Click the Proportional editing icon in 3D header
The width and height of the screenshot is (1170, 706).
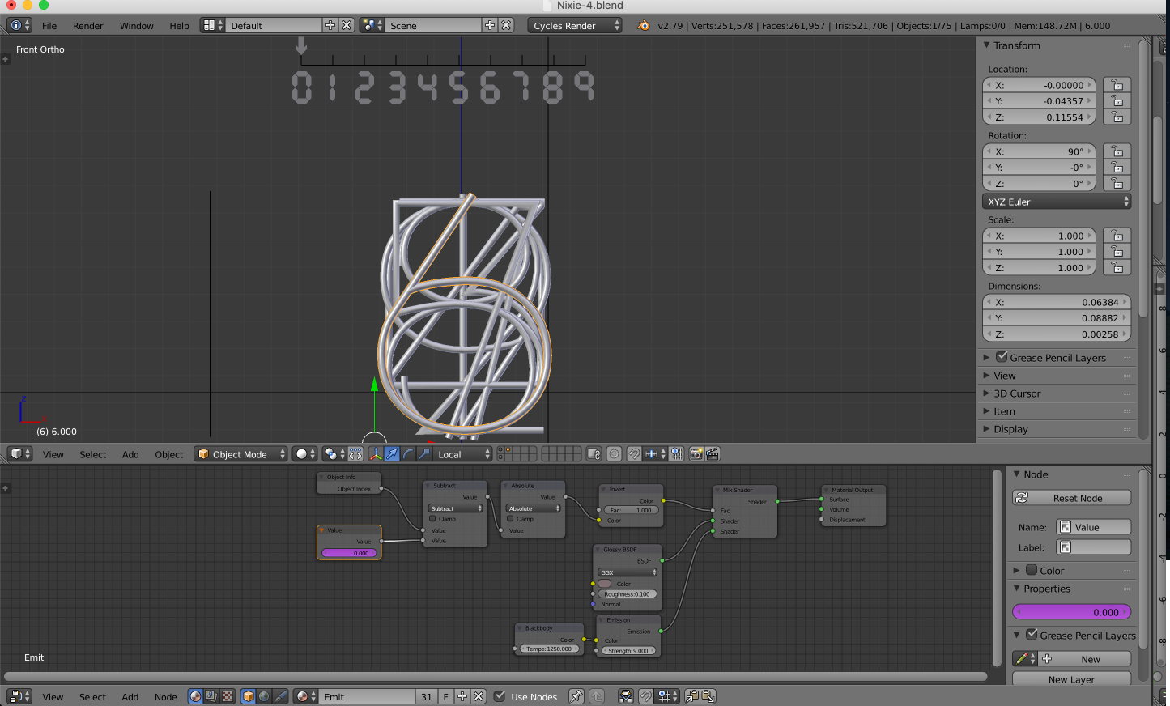click(614, 454)
